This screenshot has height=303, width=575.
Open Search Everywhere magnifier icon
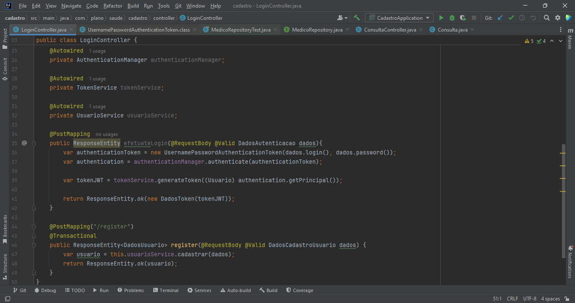(x=547, y=18)
